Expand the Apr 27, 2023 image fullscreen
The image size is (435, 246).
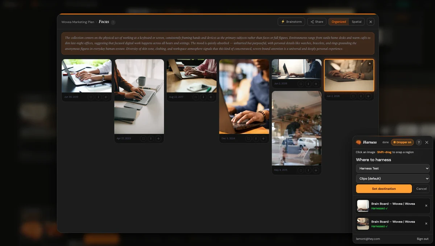click(x=143, y=139)
